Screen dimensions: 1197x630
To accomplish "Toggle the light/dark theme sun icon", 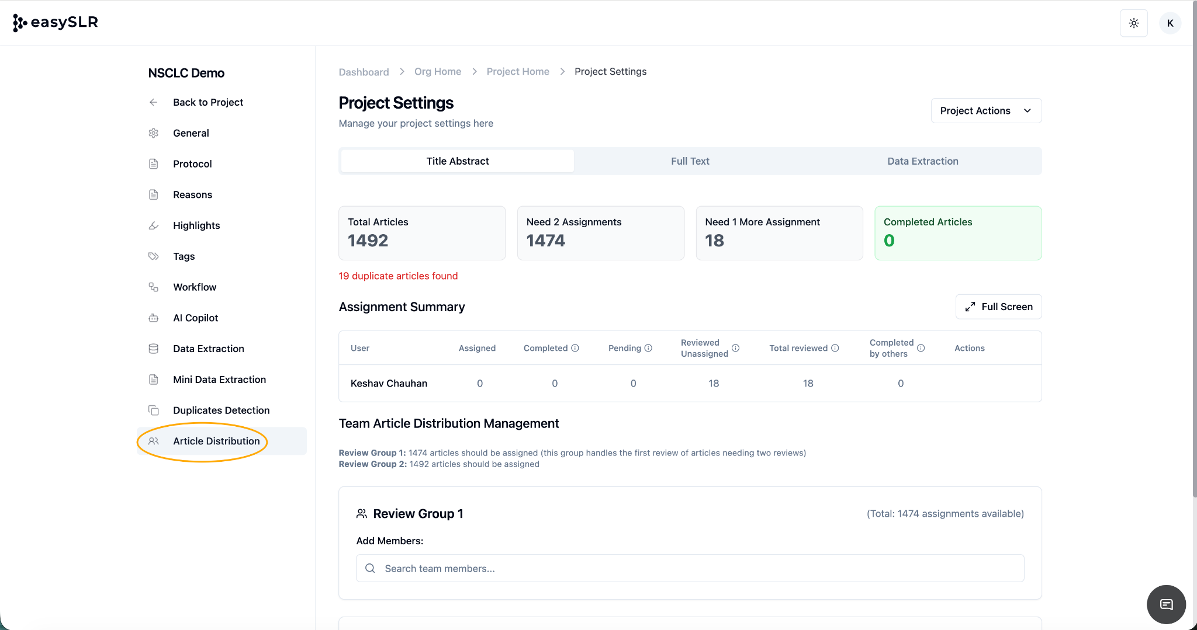I will click(x=1133, y=23).
